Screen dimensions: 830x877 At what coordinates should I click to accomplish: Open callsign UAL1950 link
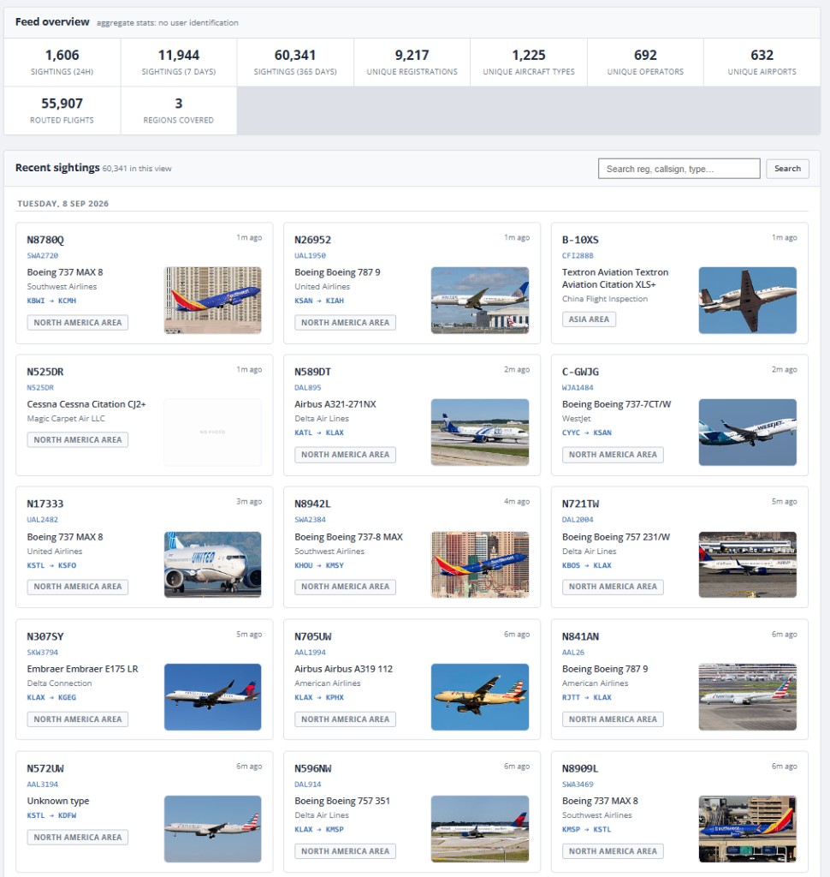coord(311,255)
